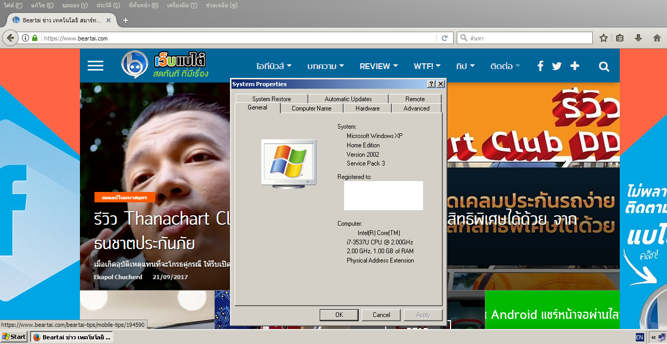Screen dimensions: 667x344
Task: Expand the REVIEW dropdown menu
Action: [379, 66]
